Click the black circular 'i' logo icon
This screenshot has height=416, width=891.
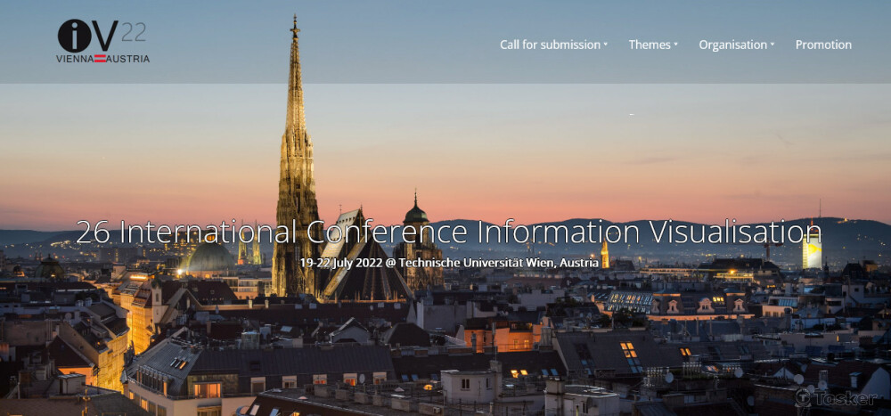click(x=74, y=36)
